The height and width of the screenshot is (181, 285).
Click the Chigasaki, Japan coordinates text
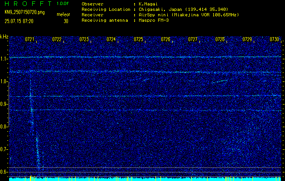(183, 10)
